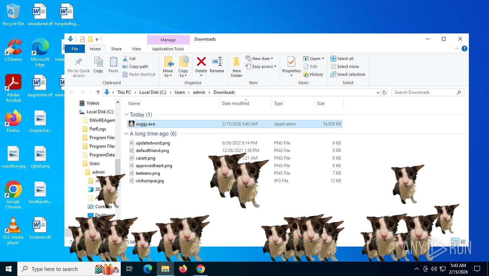Screen dimensions: 489x276
Task: Click Paste shortcut in Clipboard group
Action: 139,74
